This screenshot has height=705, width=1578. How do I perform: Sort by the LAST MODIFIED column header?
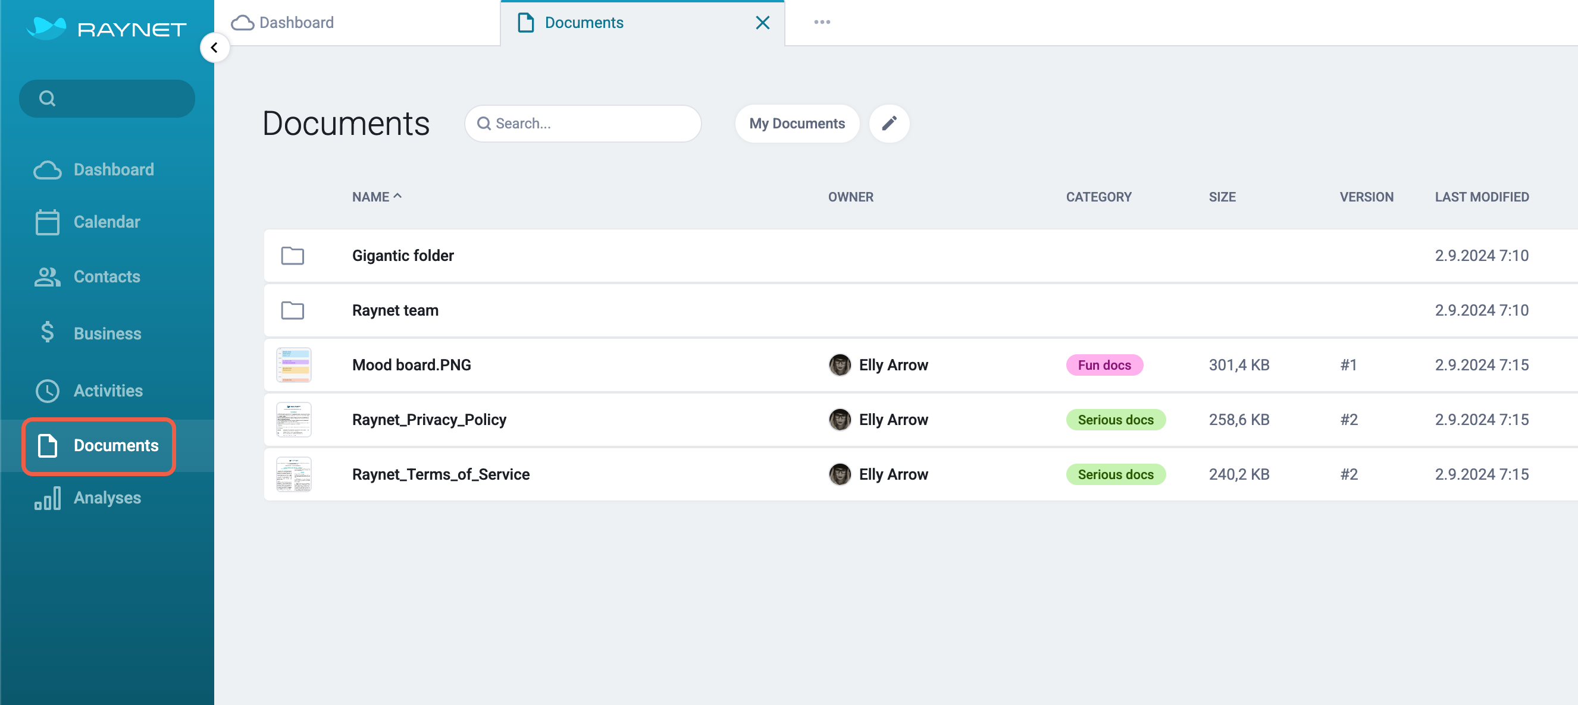[1481, 197]
